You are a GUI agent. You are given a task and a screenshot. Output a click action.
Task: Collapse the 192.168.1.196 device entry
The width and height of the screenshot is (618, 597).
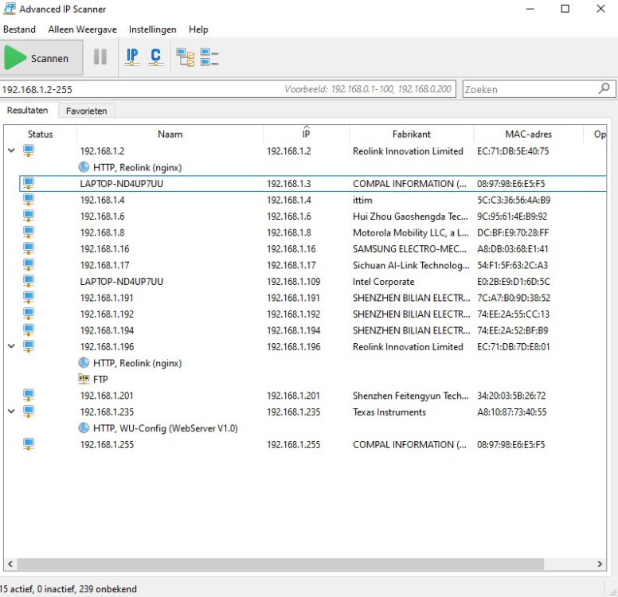click(x=11, y=346)
